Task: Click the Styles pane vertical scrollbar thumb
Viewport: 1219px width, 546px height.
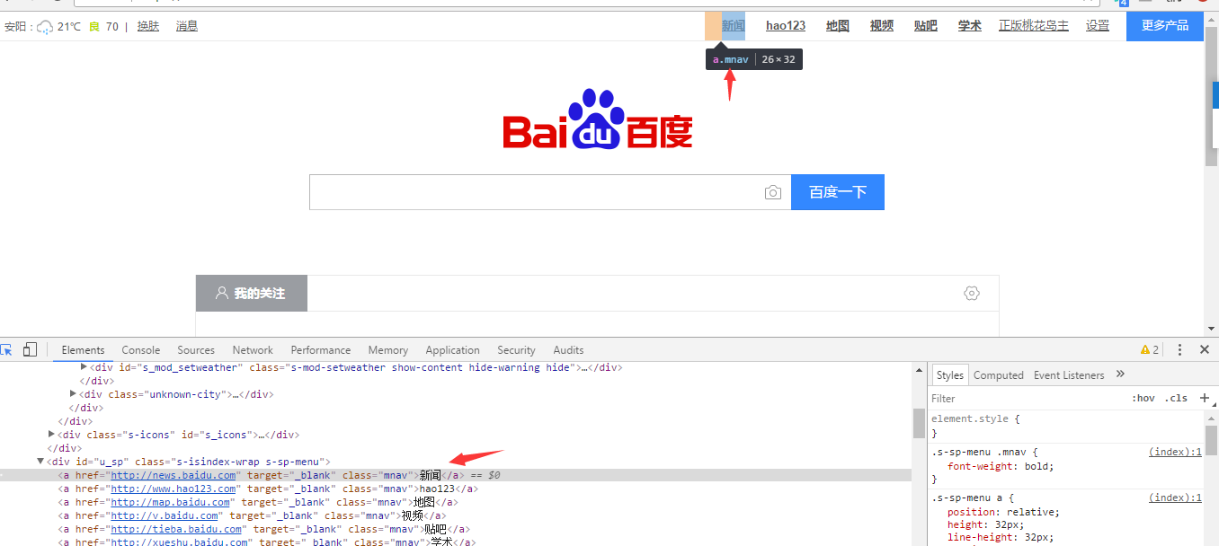Action: click(1211, 441)
